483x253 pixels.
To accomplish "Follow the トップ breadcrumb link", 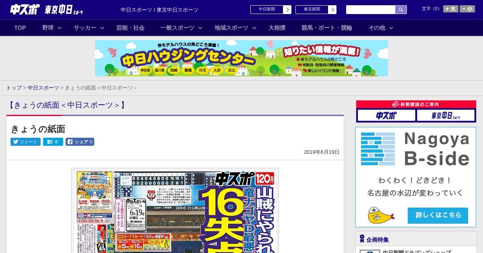I will [x=14, y=88].
